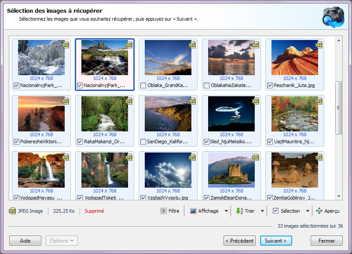
Task: Enable the Oblaka_GrandKa checkbox
Action: click(143, 86)
